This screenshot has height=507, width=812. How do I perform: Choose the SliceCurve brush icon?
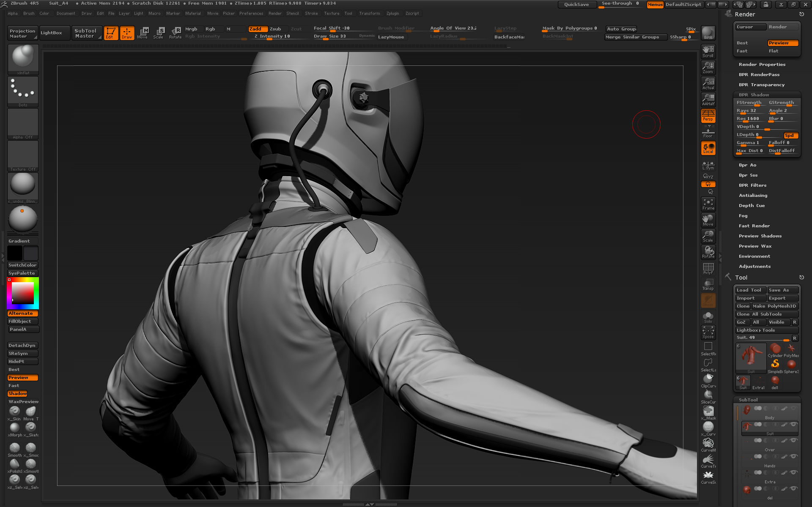pyautogui.click(x=708, y=398)
